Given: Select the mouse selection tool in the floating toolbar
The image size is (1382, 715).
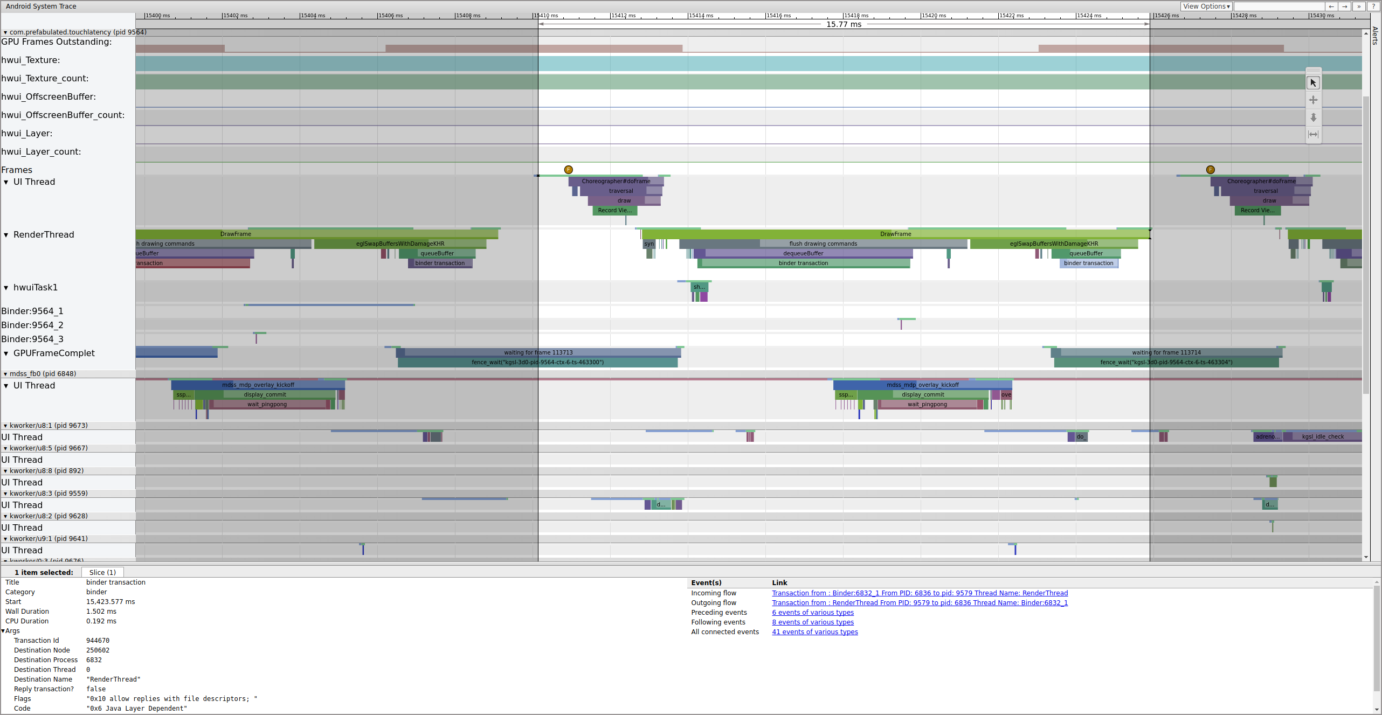Looking at the screenshot, I should pyautogui.click(x=1314, y=82).
